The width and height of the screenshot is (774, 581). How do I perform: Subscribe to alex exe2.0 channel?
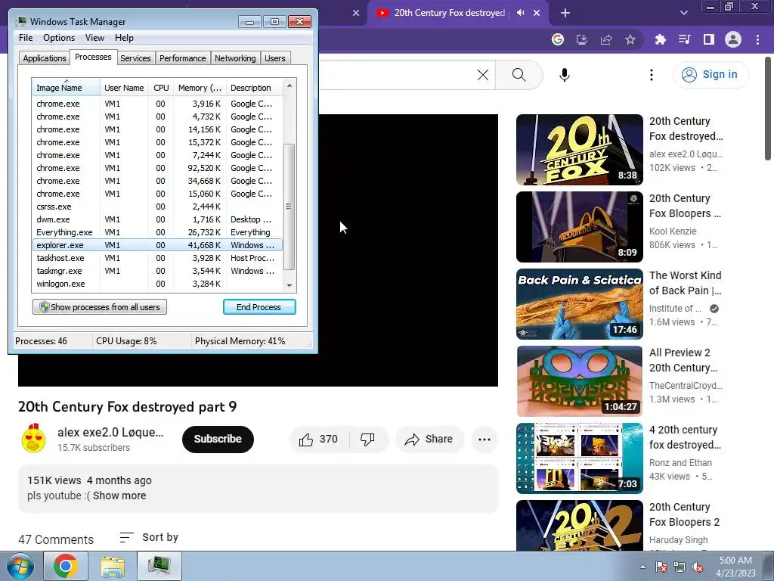pyautogui.click(x=218, y=439)
